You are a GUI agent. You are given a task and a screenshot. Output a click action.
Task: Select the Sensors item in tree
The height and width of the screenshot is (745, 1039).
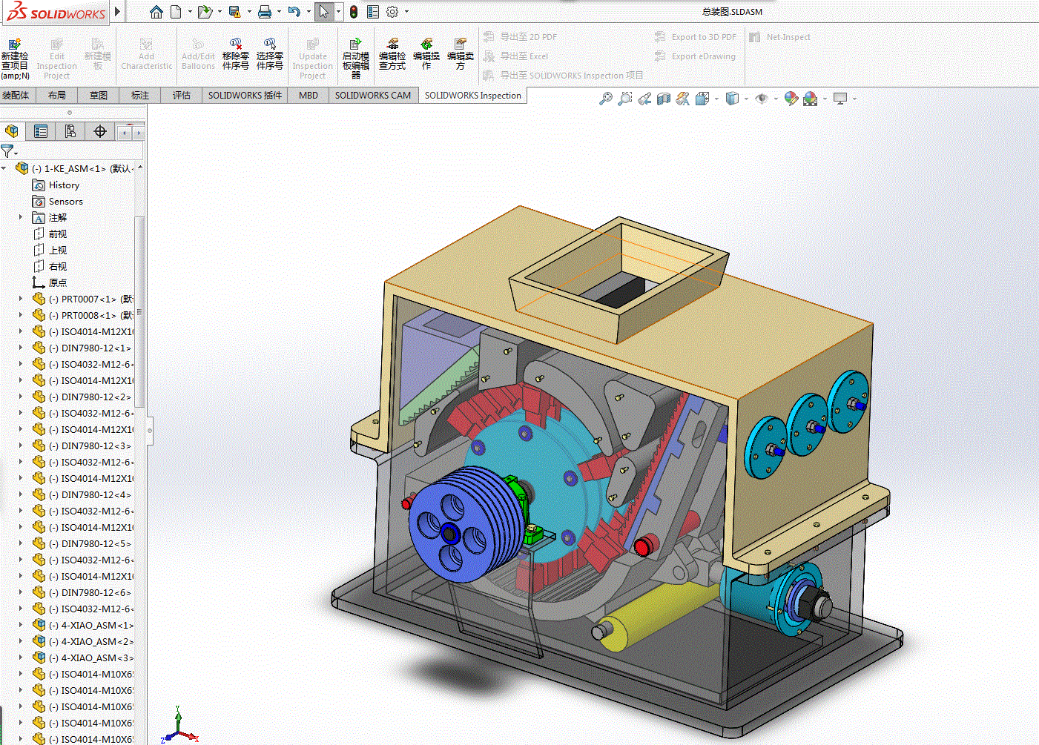point(66,202)
